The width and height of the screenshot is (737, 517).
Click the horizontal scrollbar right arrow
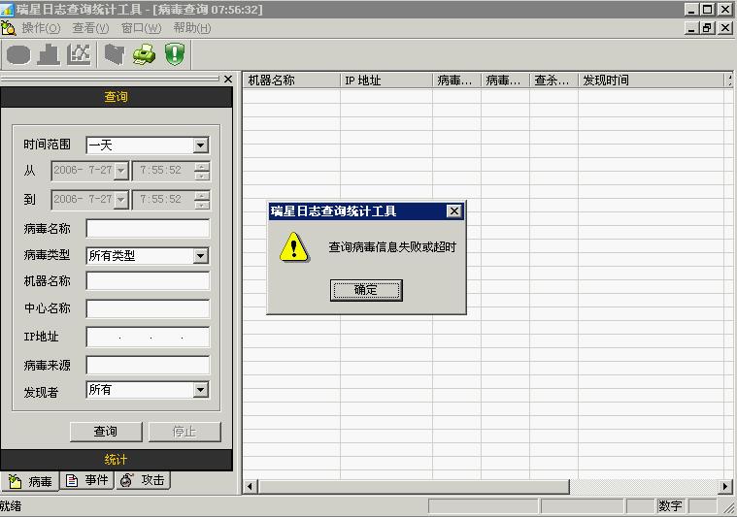point(725,487)
